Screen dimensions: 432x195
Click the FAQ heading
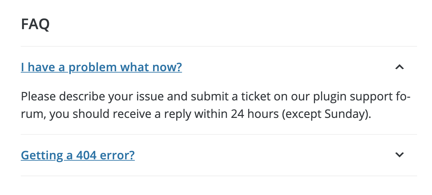tap(35, 24)
